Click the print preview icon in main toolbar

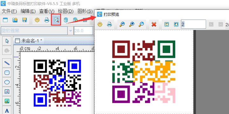tap(56, 20)
